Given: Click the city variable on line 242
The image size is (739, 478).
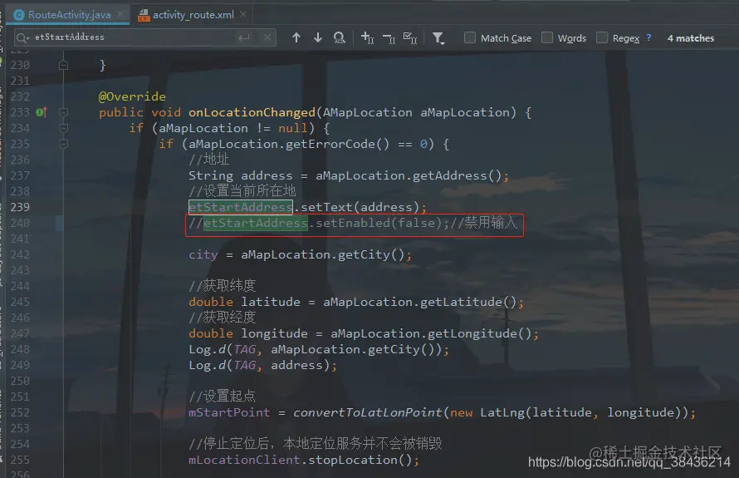Looking at the screenshot, I should pyautogui.click(x=203, y=255).
